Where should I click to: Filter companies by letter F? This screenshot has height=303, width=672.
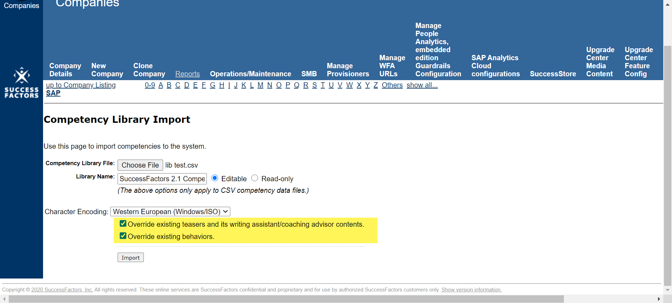(x=204, y=85)
